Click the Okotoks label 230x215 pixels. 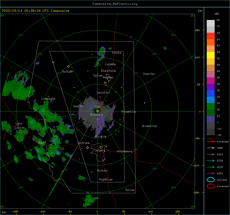pos(102,171)
